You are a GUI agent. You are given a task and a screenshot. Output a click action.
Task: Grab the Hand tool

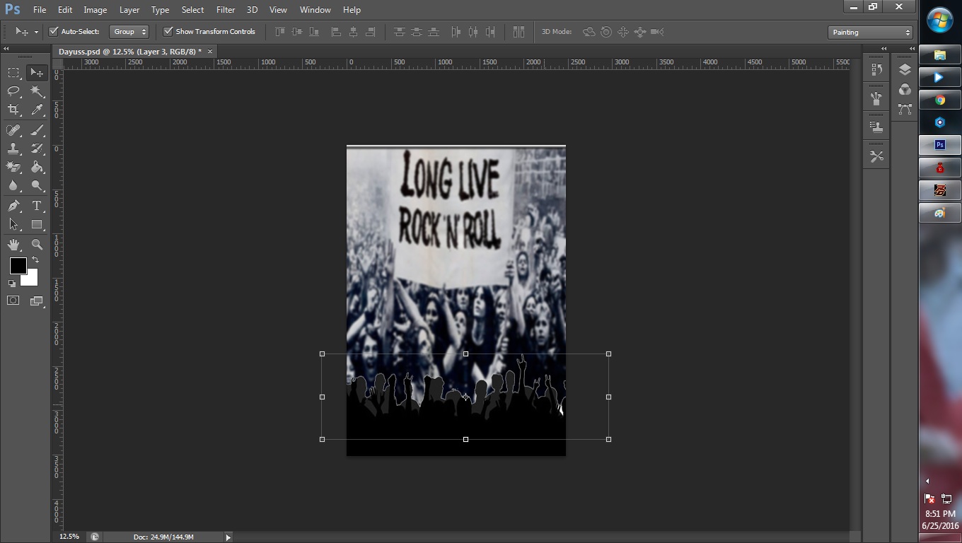point(13,244)
